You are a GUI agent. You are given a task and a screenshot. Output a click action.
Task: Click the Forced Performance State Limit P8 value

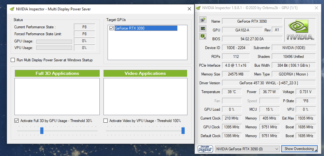click(x=84, y=34)
